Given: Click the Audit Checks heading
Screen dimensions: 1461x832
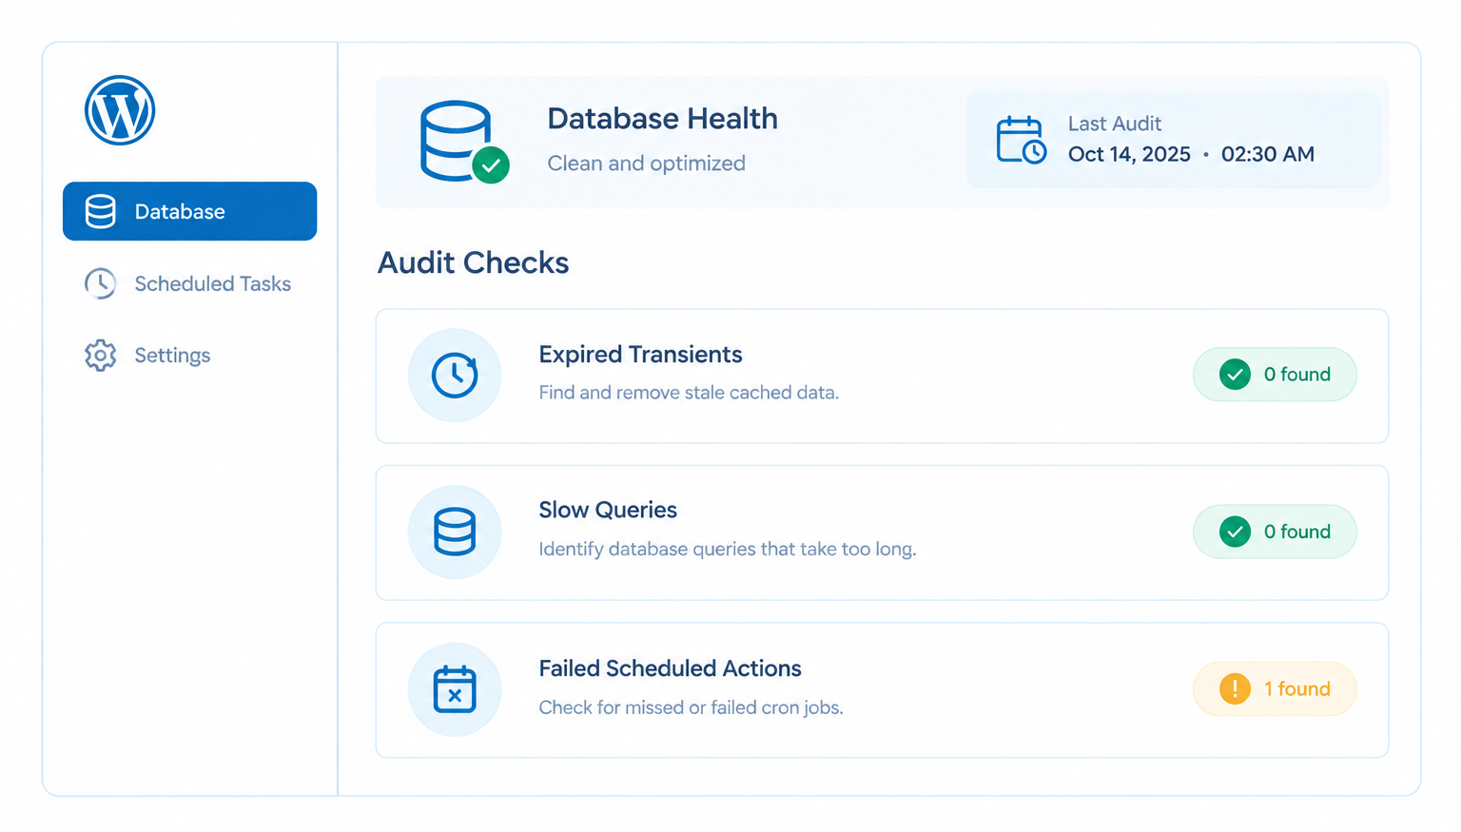Looking at the screenshot, I should [x=473, y=262].
